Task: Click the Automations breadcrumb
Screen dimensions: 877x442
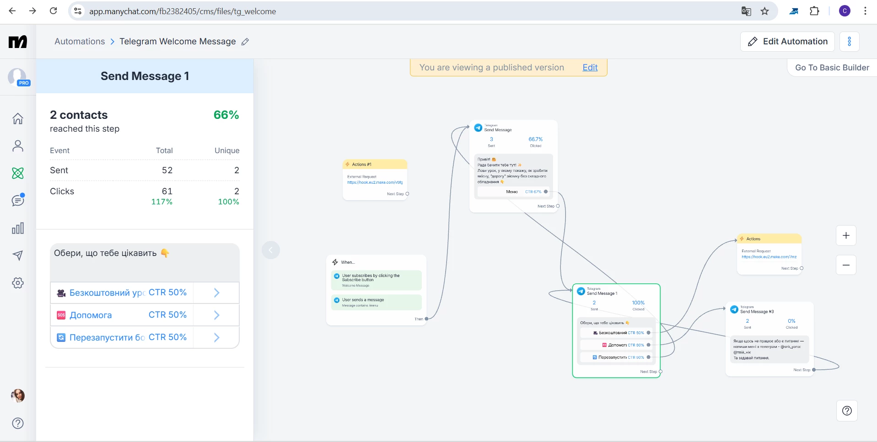Action: [x=80, y=42]
